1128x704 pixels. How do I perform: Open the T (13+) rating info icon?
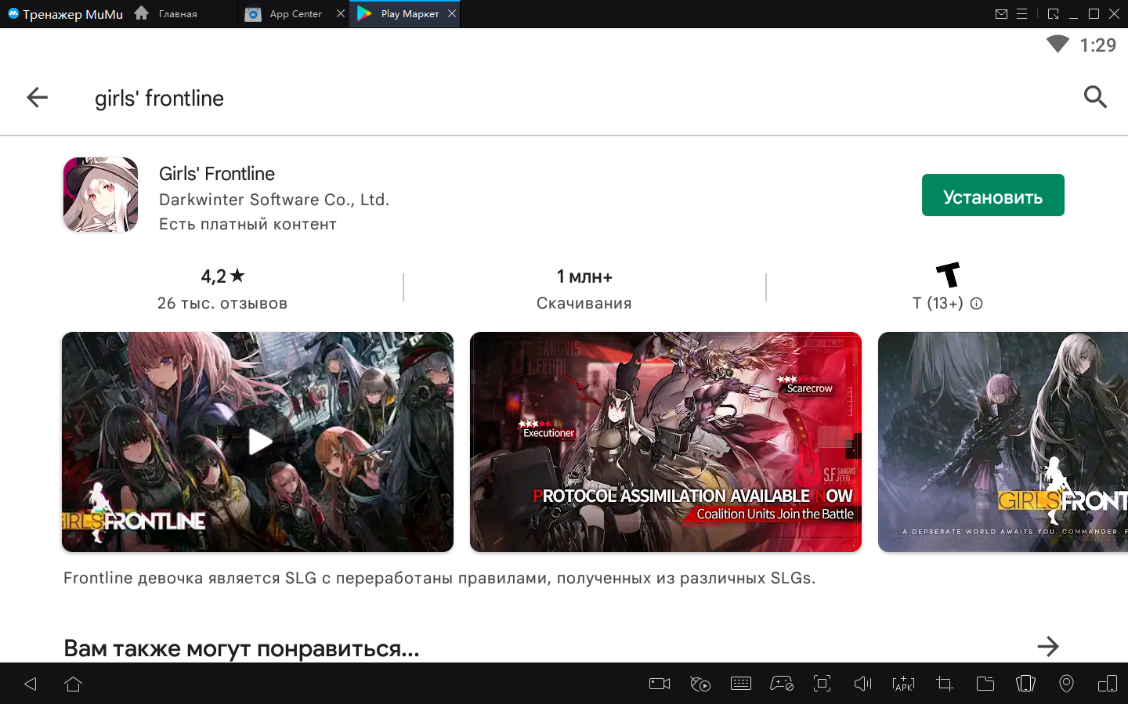pos(976,304)
